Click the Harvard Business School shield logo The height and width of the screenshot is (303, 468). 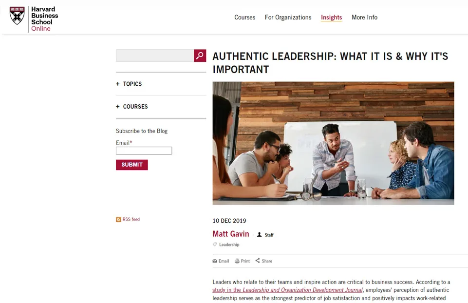17,16
